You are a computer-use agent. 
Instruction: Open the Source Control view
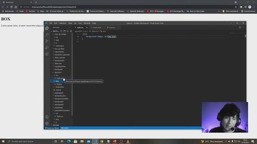coord(47,41)
